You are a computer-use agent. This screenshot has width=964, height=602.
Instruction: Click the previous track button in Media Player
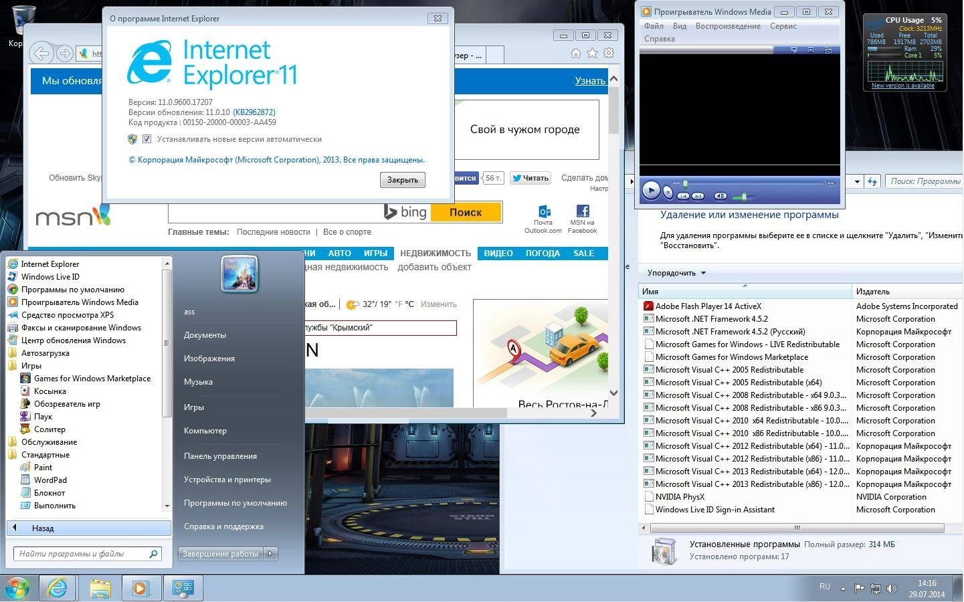click(x=683, y=196)
